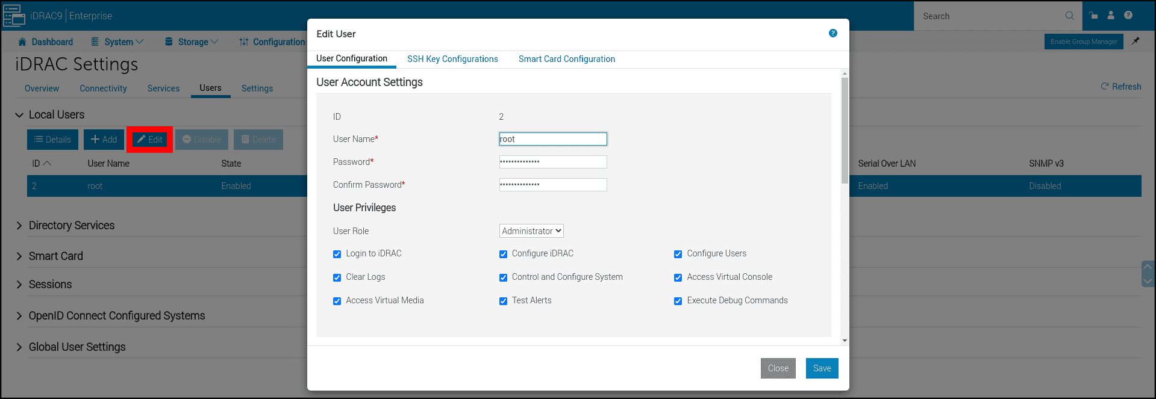
Task: Click the side panel scroll arrows widget
Action: 1148,274
